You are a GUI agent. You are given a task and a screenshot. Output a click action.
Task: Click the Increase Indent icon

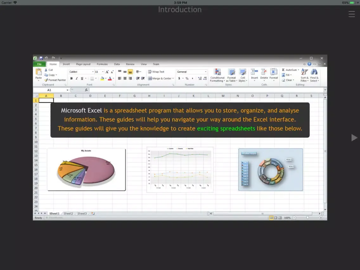[x=143, y=79]
